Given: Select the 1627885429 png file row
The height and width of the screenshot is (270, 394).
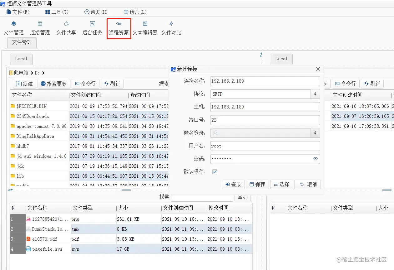Looking at the screenshot, I should [131, 219].
